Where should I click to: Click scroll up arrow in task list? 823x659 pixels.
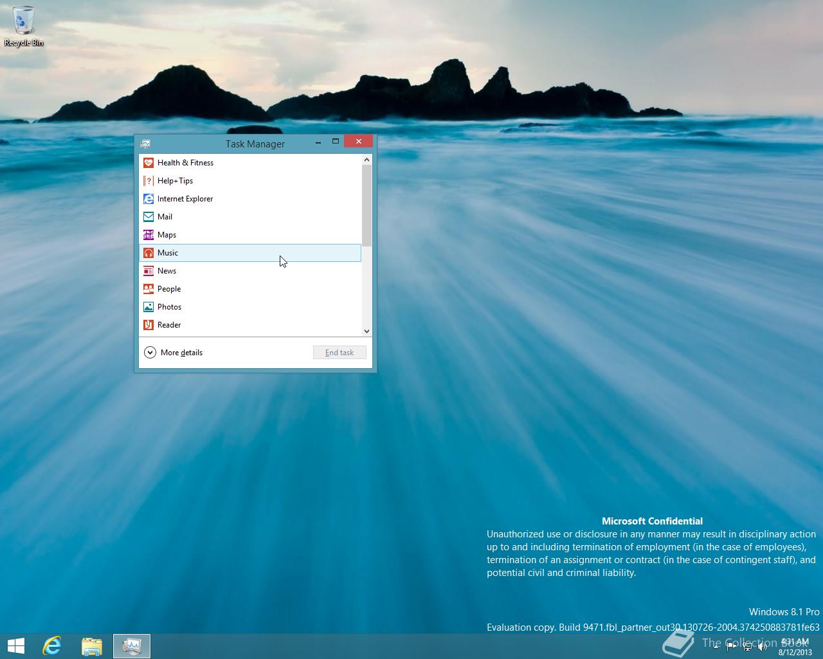click(x=366, y=160)
